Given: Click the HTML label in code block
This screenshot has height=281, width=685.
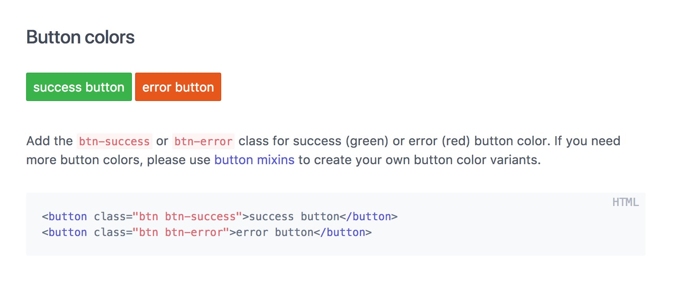Looking at the screenshot, I should tap(625, 202).
